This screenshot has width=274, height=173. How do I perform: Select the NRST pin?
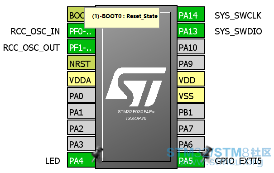(x=82, y=63)
